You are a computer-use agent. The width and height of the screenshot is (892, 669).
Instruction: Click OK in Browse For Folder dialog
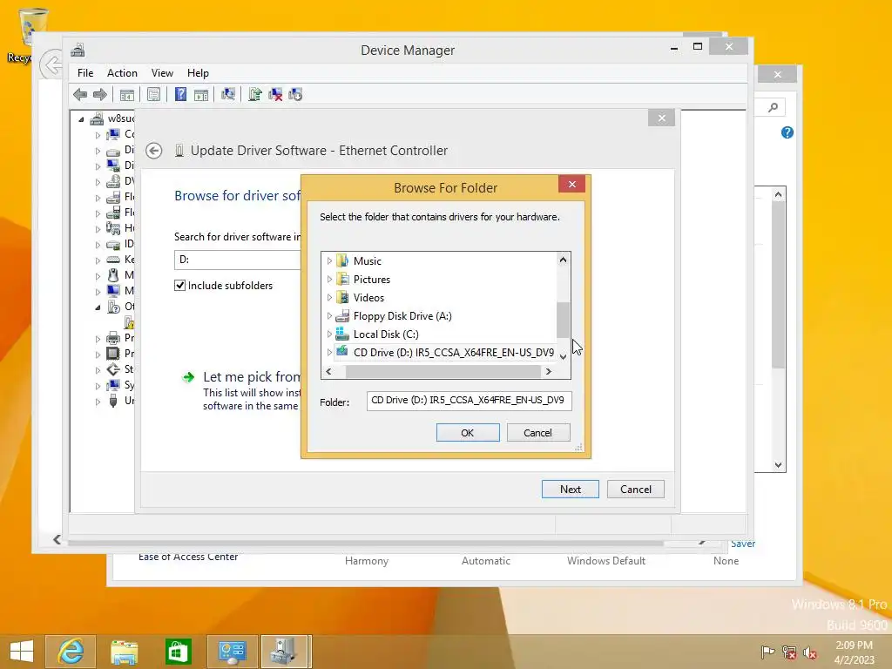(x=468, y=433)
